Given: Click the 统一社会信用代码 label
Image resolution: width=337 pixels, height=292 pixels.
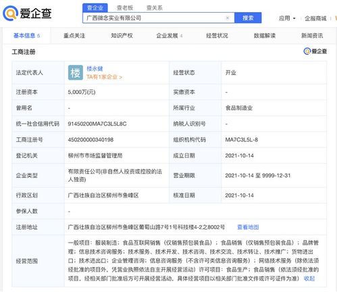Looking at the screenshot, I should coord(38,124).
